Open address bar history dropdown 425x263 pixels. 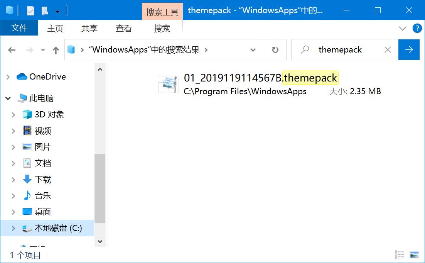[253, 50]
